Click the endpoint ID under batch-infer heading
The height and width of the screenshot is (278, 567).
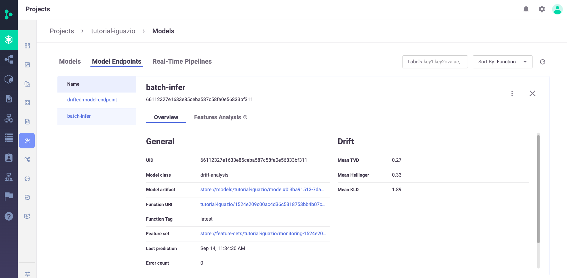[x=199, y=100]
